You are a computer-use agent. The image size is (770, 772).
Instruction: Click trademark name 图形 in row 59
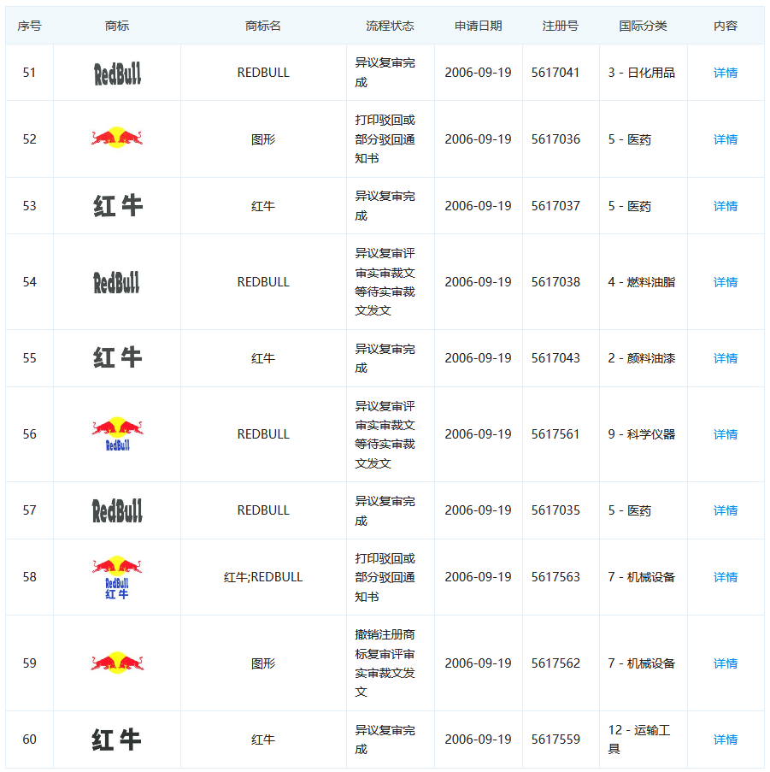click(x=263, y=663)
